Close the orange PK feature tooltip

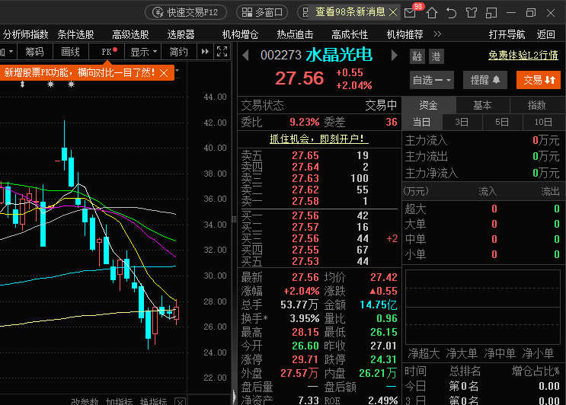[x=164, y=73]
